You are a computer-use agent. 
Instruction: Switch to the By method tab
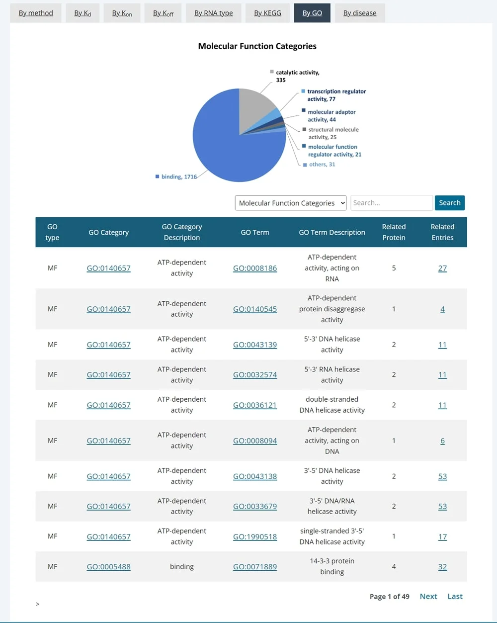pyautogui.click(x=36, y=13)
